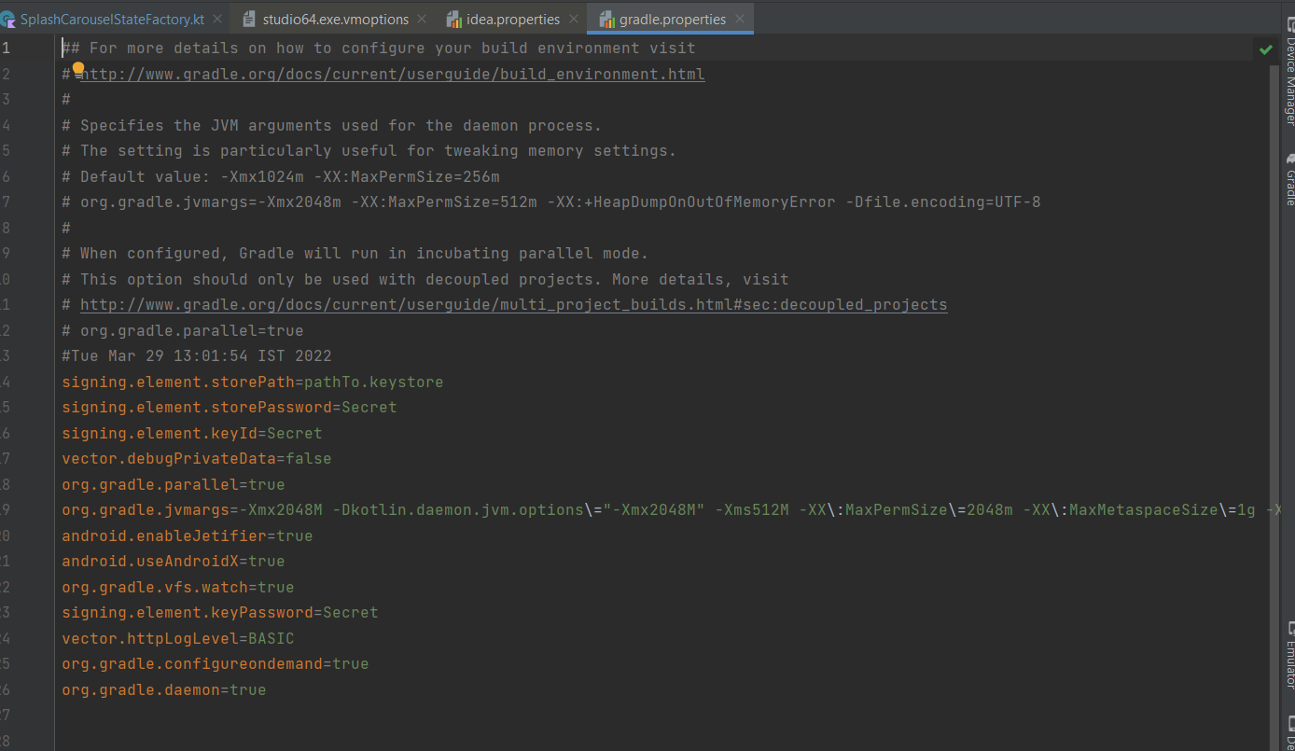
Task: Click android.enableJetifier=true line
Action: point(187,535)
